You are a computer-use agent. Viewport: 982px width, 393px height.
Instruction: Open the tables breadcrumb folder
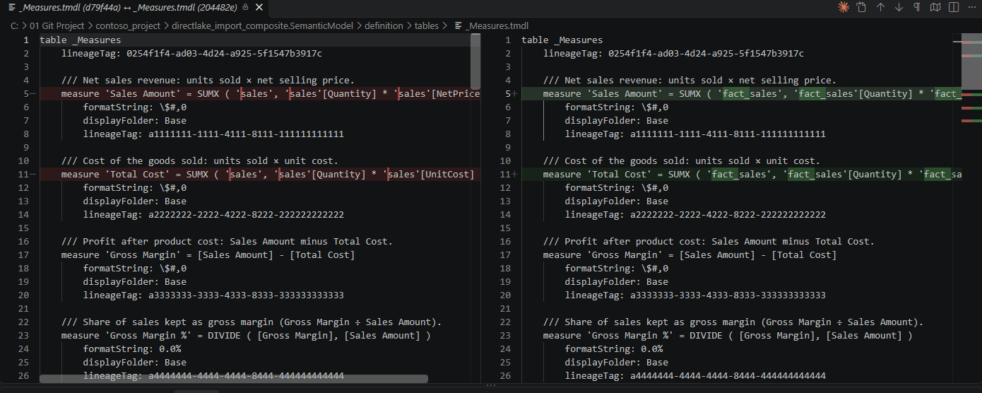tap(427, 25)
